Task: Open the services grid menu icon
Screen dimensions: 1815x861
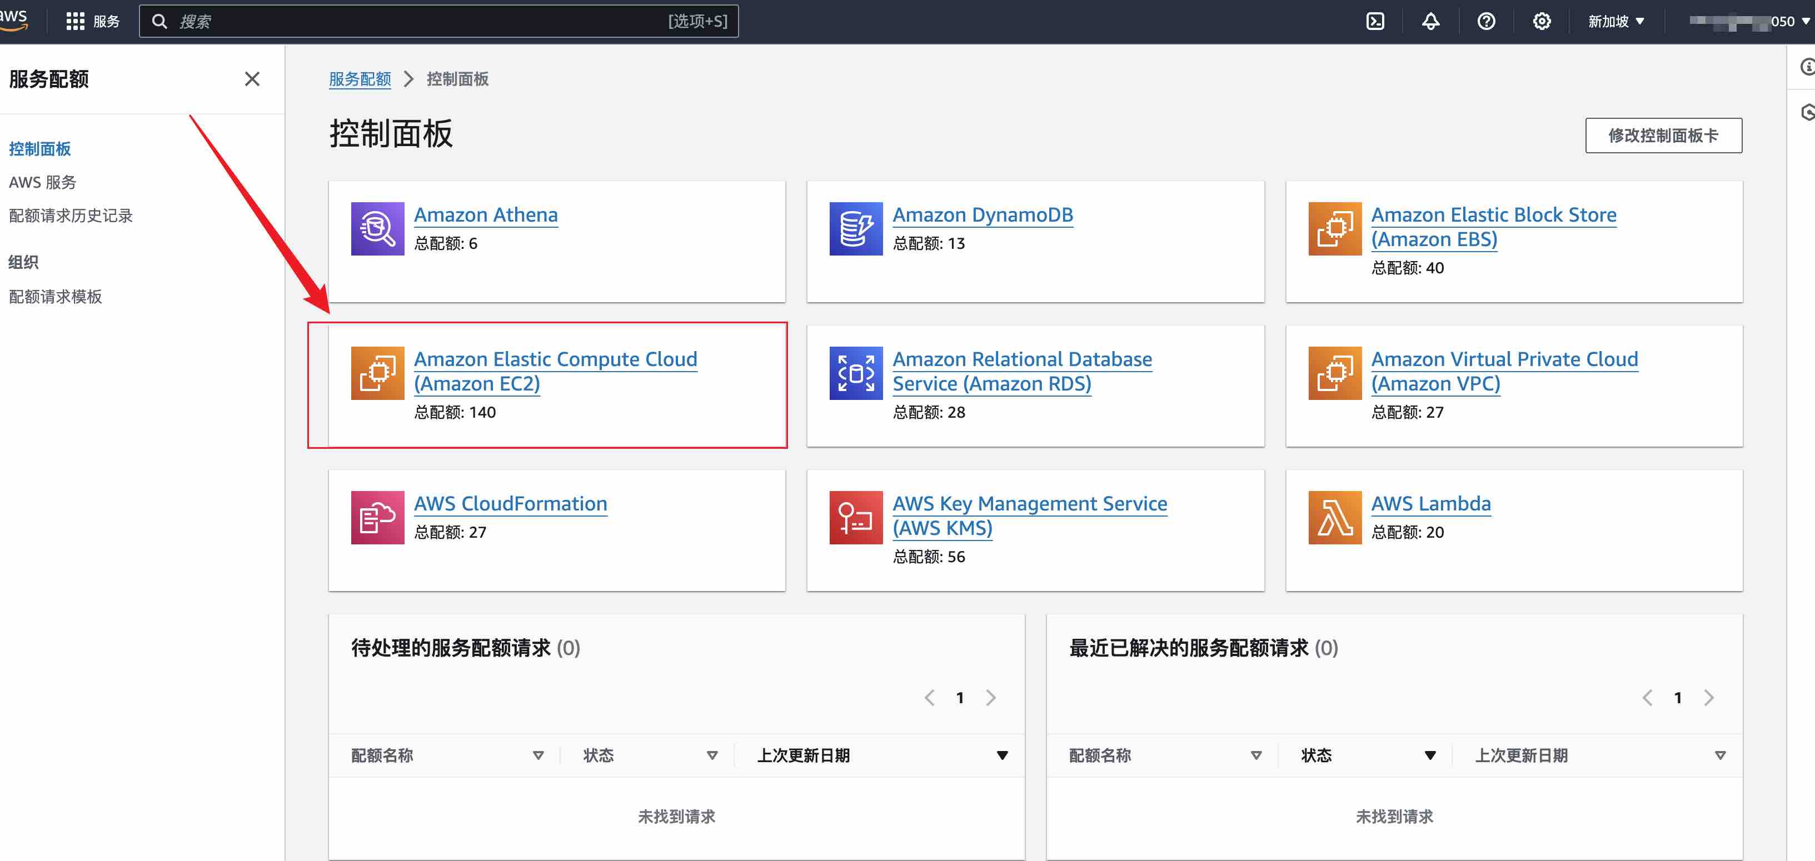Action: pos(76,21)
